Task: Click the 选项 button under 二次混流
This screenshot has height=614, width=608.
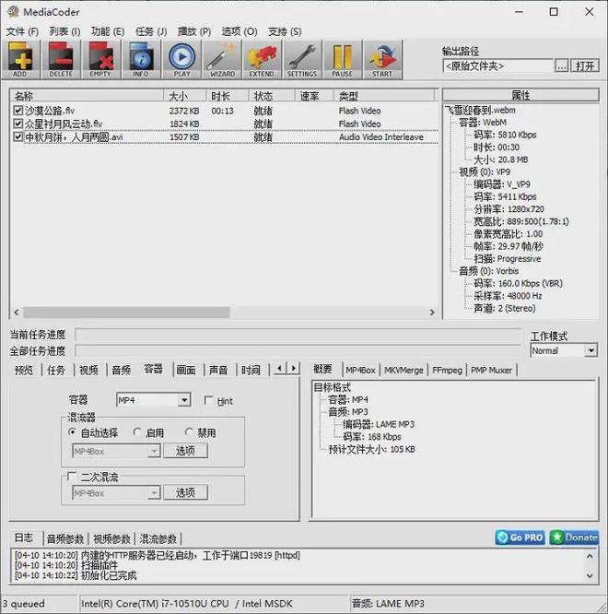Action: [185, 492]
